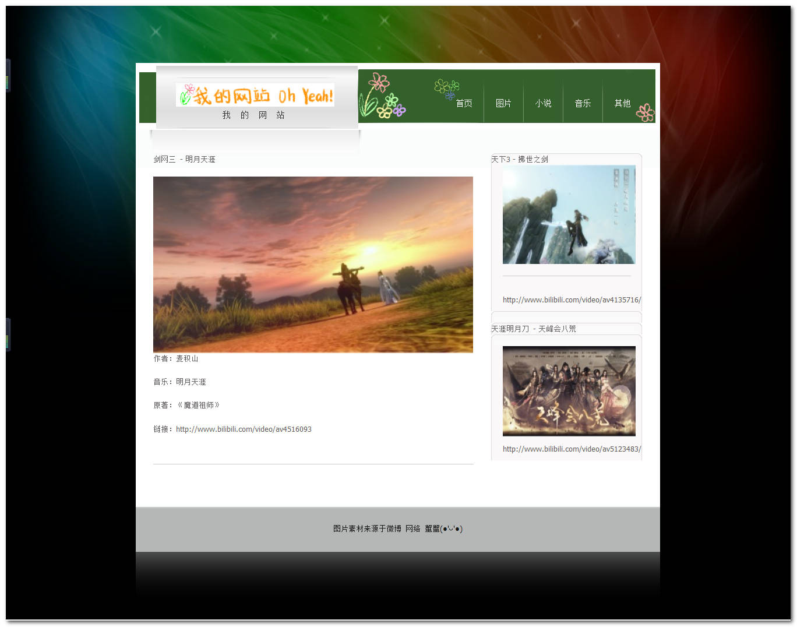Select the 音乐 navigation item
This screenshot has width=797, height=627.
click(583, 103)
